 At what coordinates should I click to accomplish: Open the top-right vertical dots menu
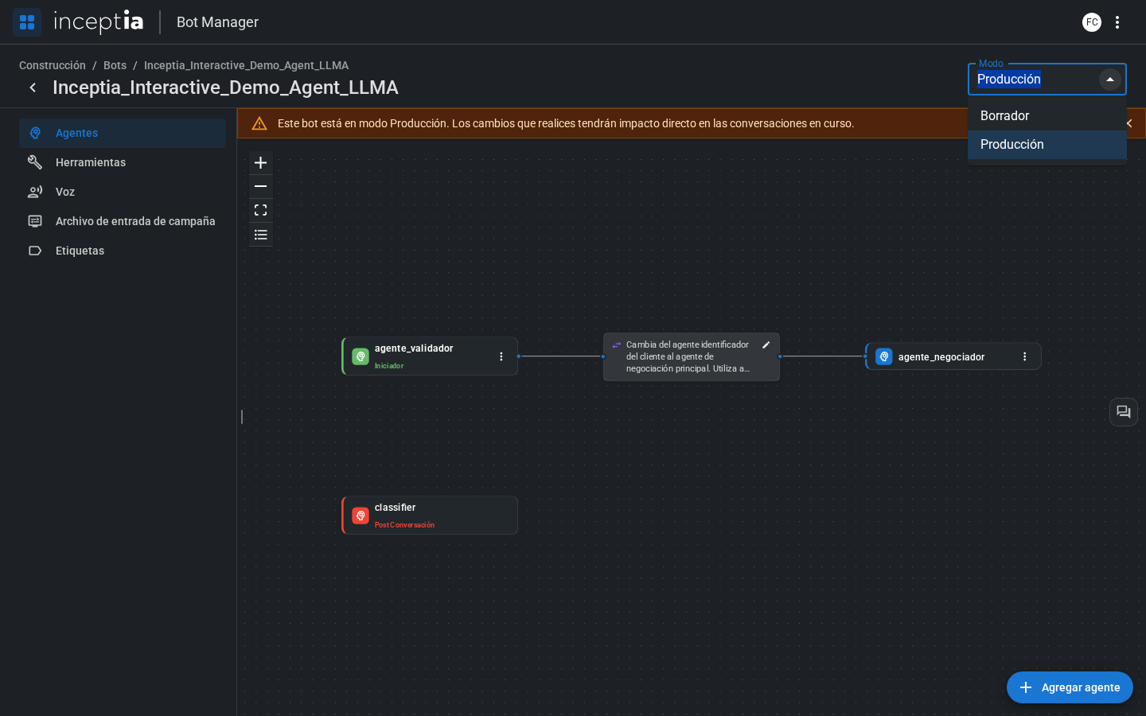pos(1117,22)
